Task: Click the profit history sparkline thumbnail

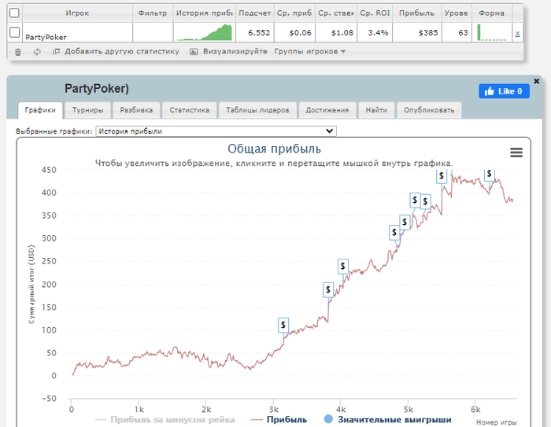Action: (x=204, y=32)
